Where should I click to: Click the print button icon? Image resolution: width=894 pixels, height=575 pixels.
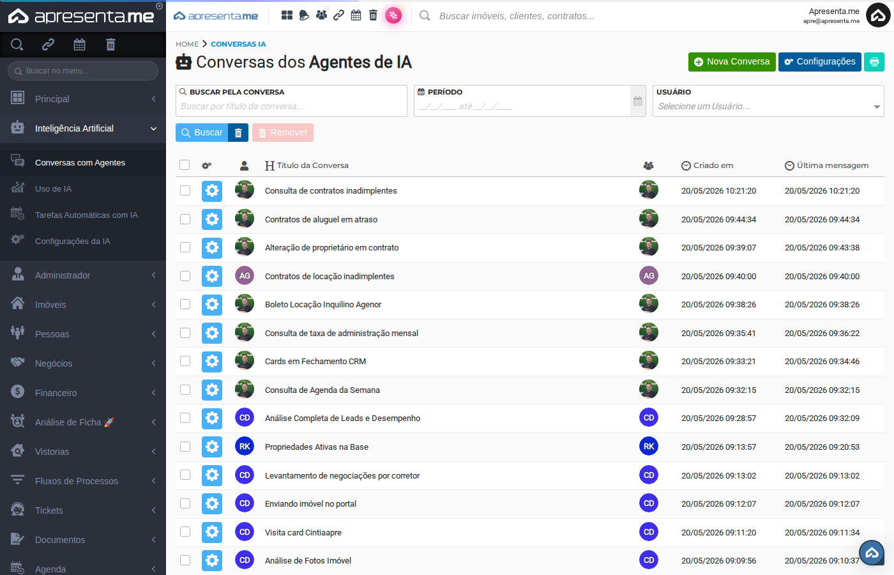coord(874,62)
